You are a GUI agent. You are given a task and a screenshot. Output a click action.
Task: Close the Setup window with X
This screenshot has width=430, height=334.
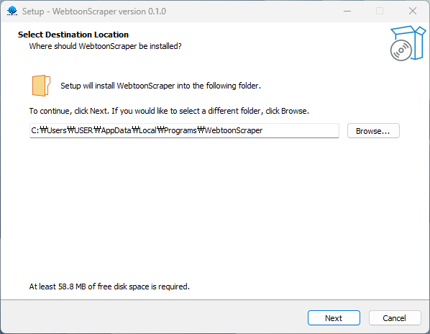pos(413,12)
